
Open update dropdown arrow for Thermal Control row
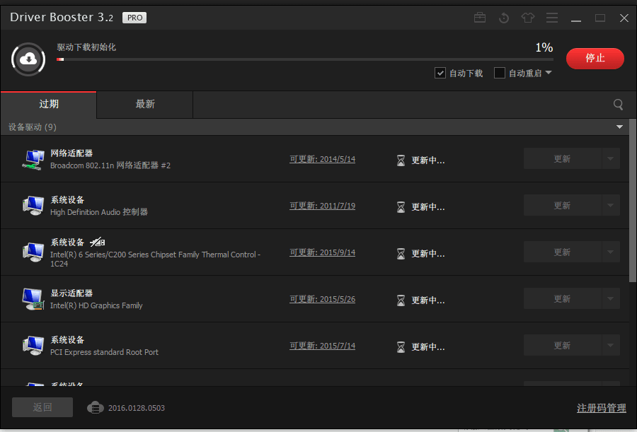coord(611,252)
